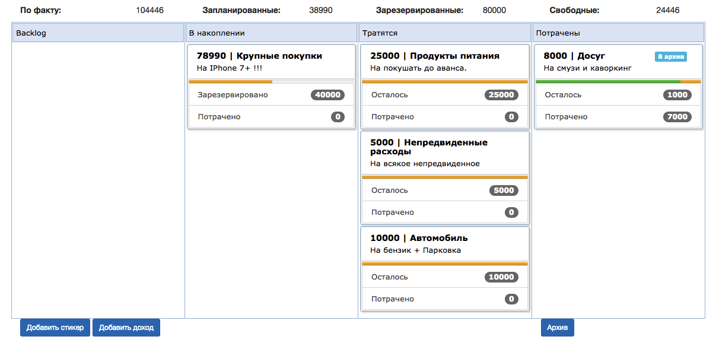Screen dimensions: 716x346
Task: Click Потрачено badge 0 on Непредвиденные расходы card
Action: coord(511,212)
